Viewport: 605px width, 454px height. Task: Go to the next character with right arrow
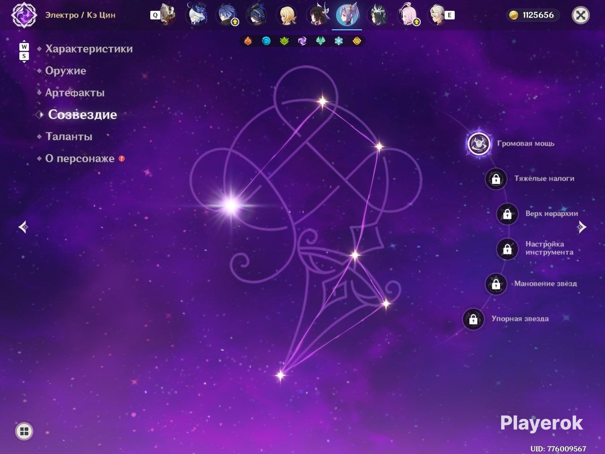(x=582, y=227)
